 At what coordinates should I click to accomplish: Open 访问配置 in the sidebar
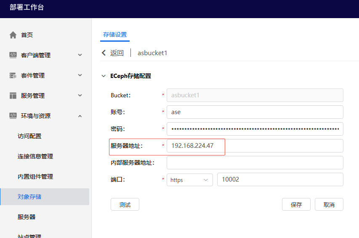click(x=29, y=136)
